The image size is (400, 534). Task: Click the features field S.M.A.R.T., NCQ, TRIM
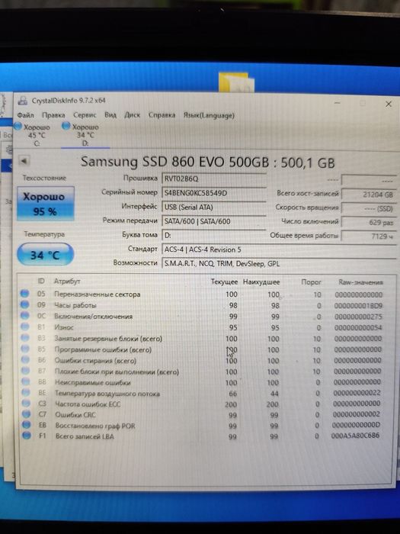pyautogui.click(x=279, y=264)
